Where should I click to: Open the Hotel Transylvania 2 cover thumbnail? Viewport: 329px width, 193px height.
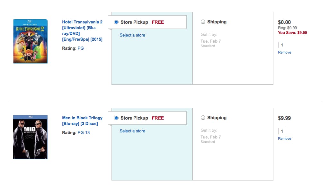tap(31, 41)
